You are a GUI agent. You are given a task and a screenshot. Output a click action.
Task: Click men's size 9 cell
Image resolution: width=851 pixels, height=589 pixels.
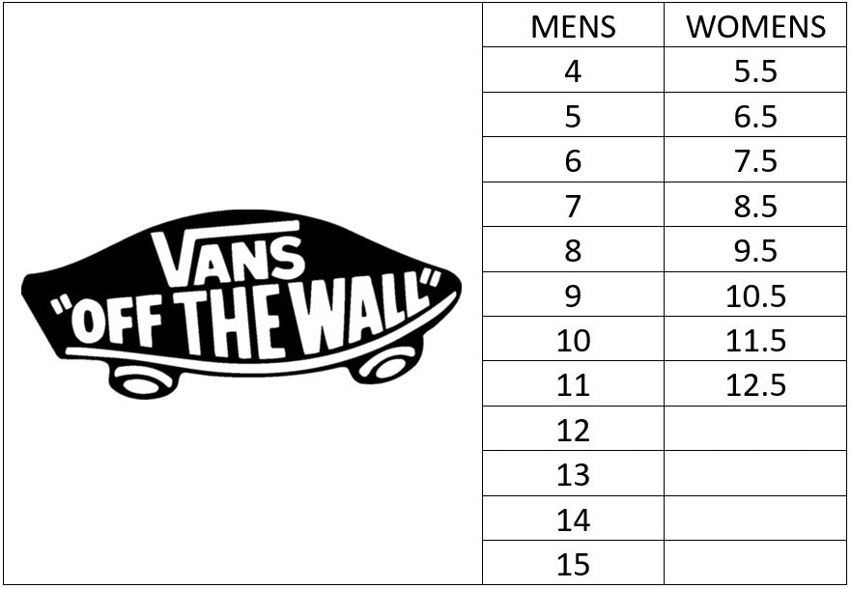coord(573,296)
